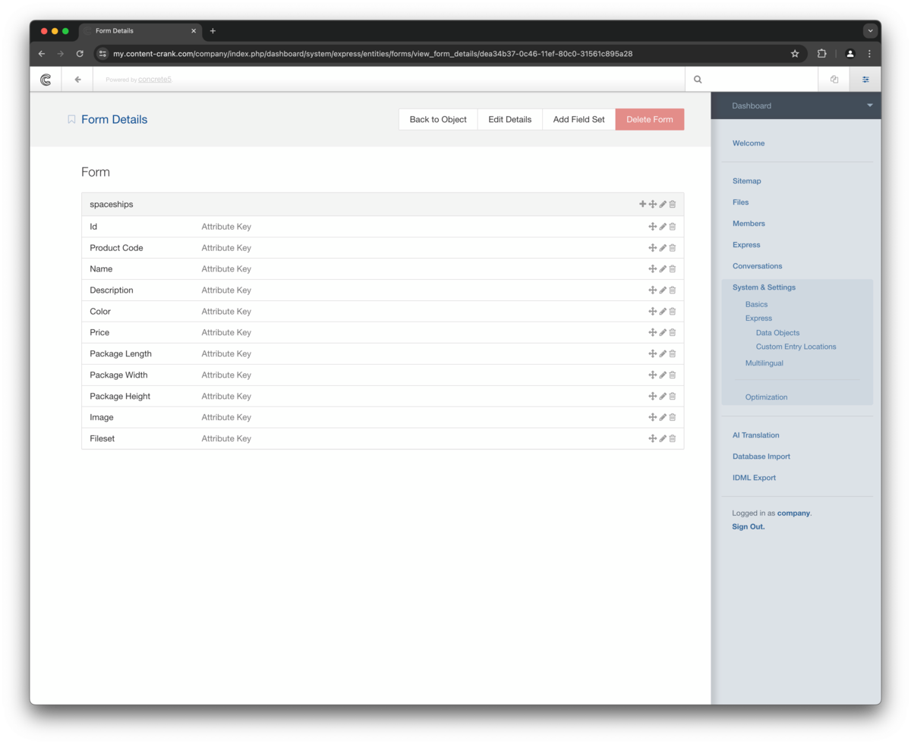Edit the Product Code field
The height and width of the screenshot is (744, 911).
663,248
